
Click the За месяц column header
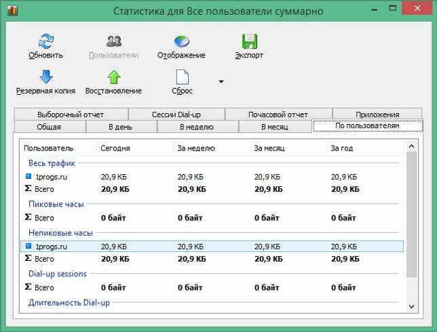pos(288,148)
